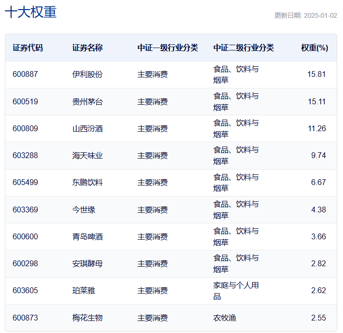The height and width of the screenshot is (333, 343).
Task: Select security code 603605
Action: [x=25, y=290]
